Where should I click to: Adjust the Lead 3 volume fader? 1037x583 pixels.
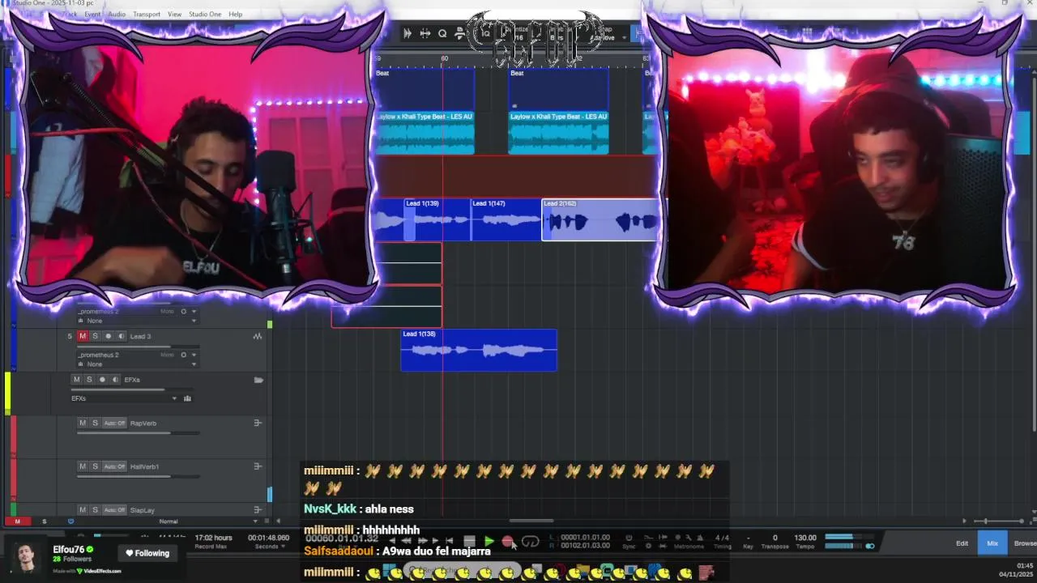tap(139, 346)
